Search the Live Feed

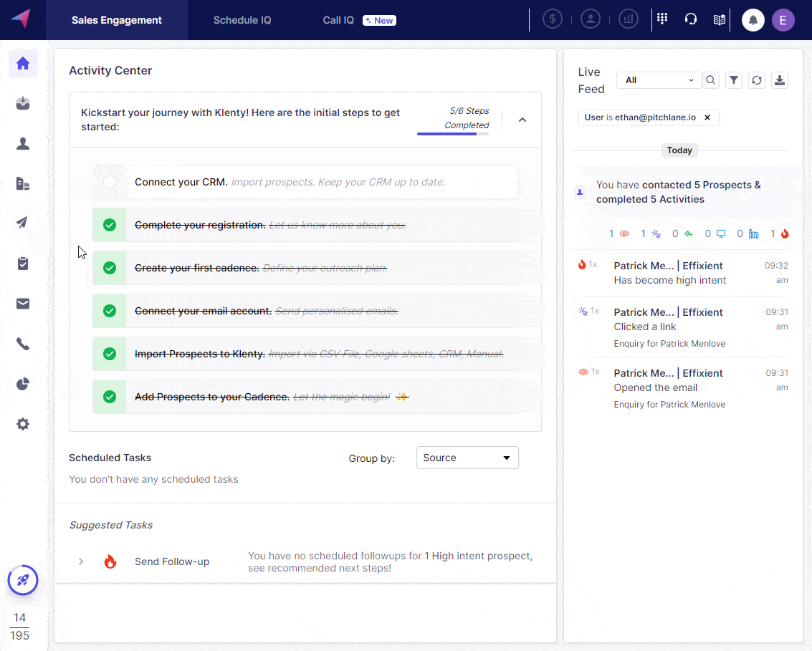coord(710,80)
